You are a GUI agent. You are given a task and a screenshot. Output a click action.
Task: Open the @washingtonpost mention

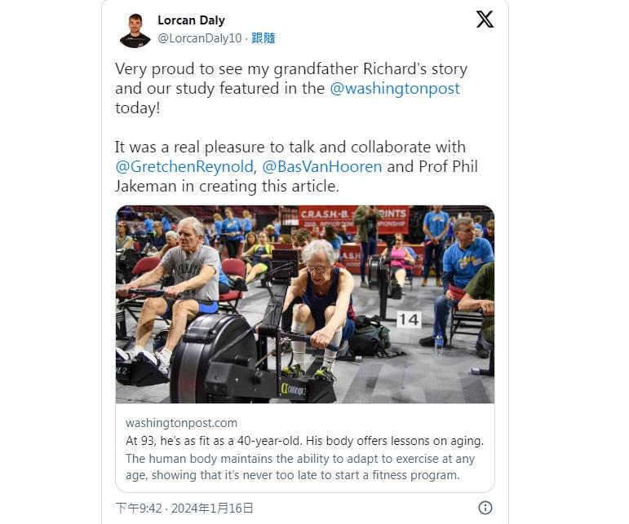click(x=395, y=89)
